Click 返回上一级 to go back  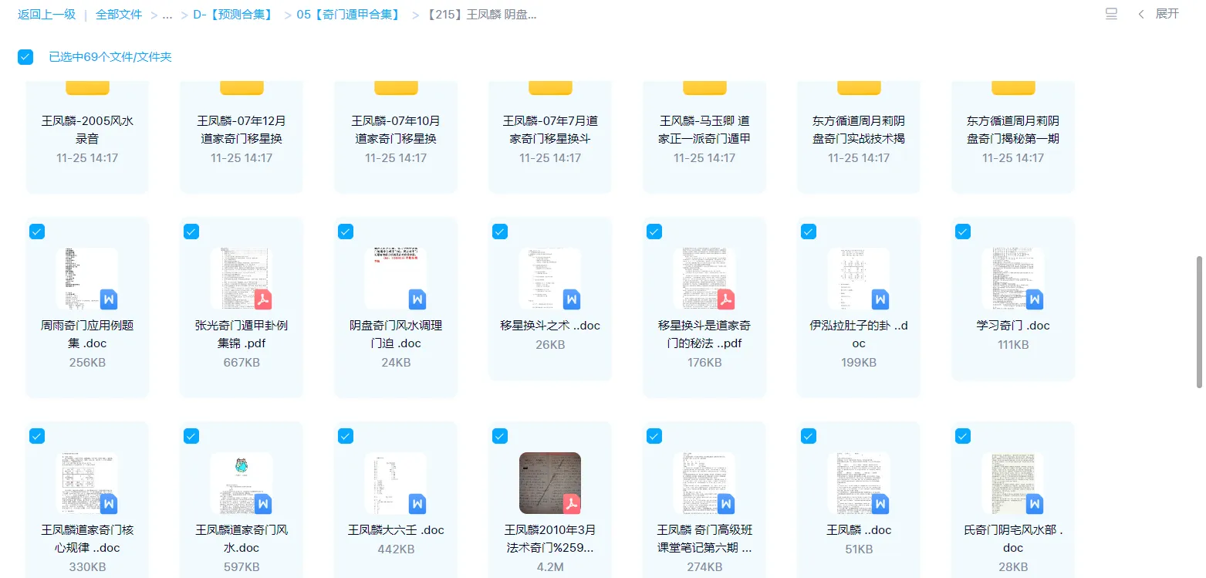46,15
